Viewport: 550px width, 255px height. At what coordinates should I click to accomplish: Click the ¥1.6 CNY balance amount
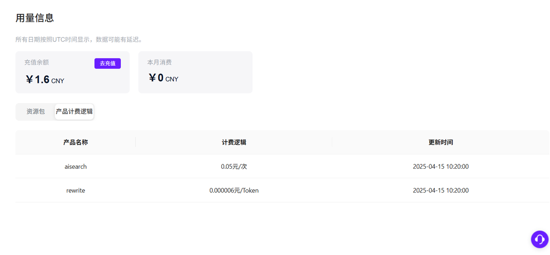[45, 79]
